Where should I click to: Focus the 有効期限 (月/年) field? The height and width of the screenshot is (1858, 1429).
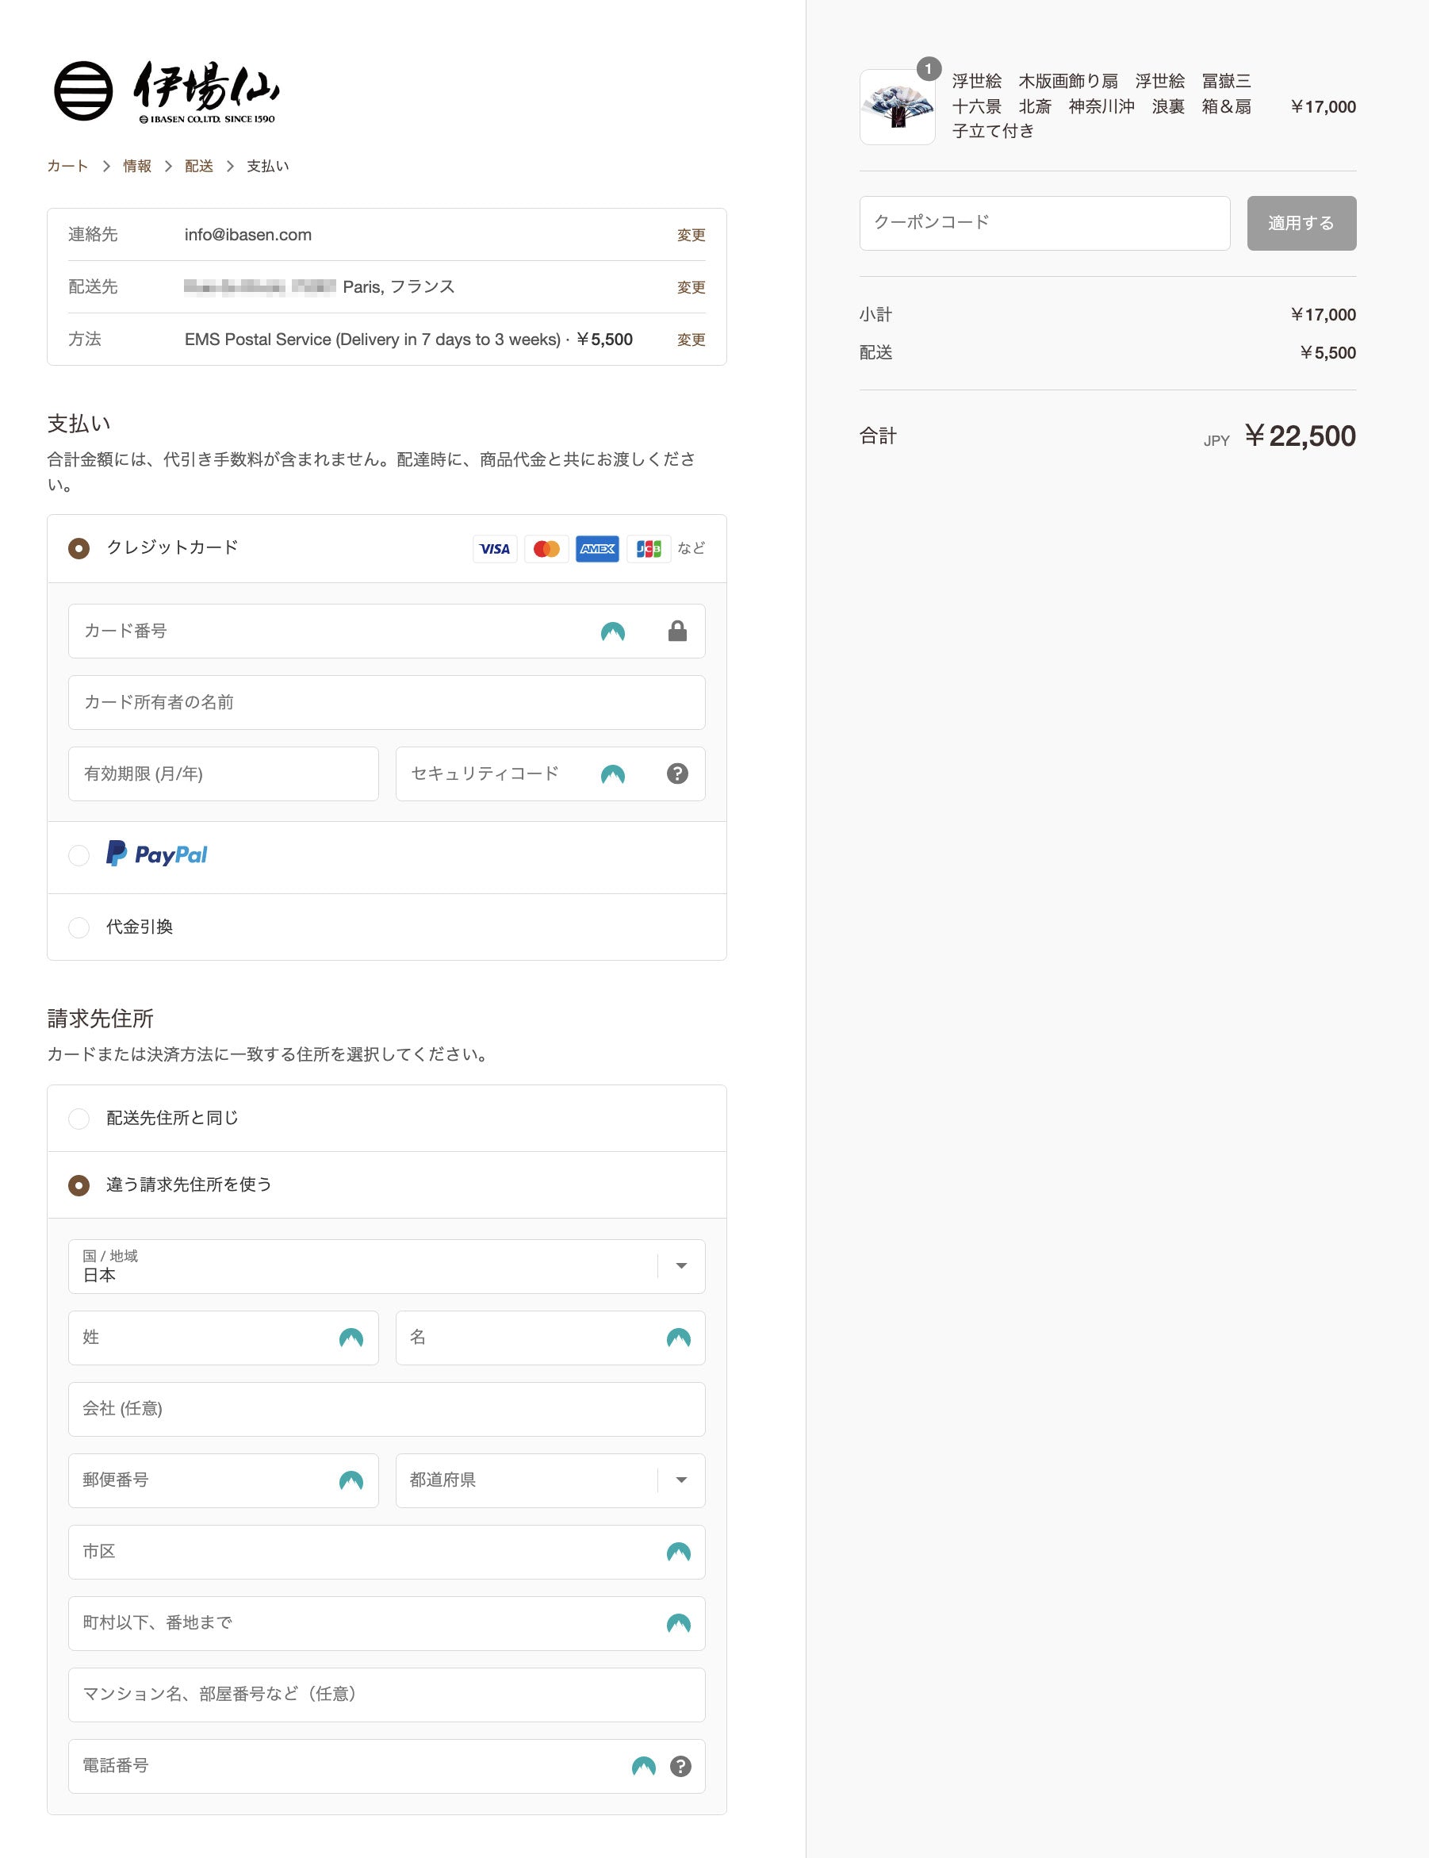[x=223, y=774]
